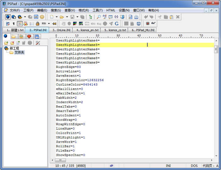Open the HTML menu
This screenshot has height=170, width=221.
(110, 10)
